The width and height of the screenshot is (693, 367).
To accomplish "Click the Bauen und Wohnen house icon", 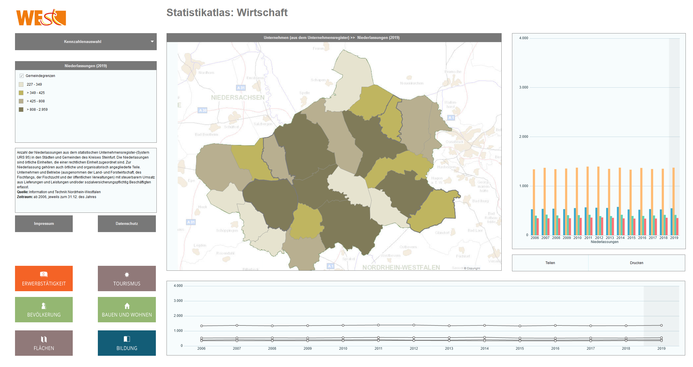I will pos(127,306).
